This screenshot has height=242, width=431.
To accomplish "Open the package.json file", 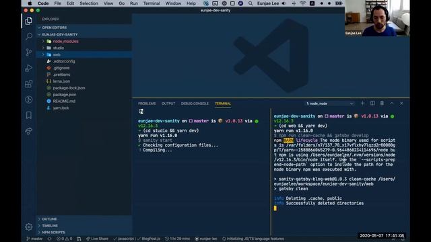I will point(84,94).
